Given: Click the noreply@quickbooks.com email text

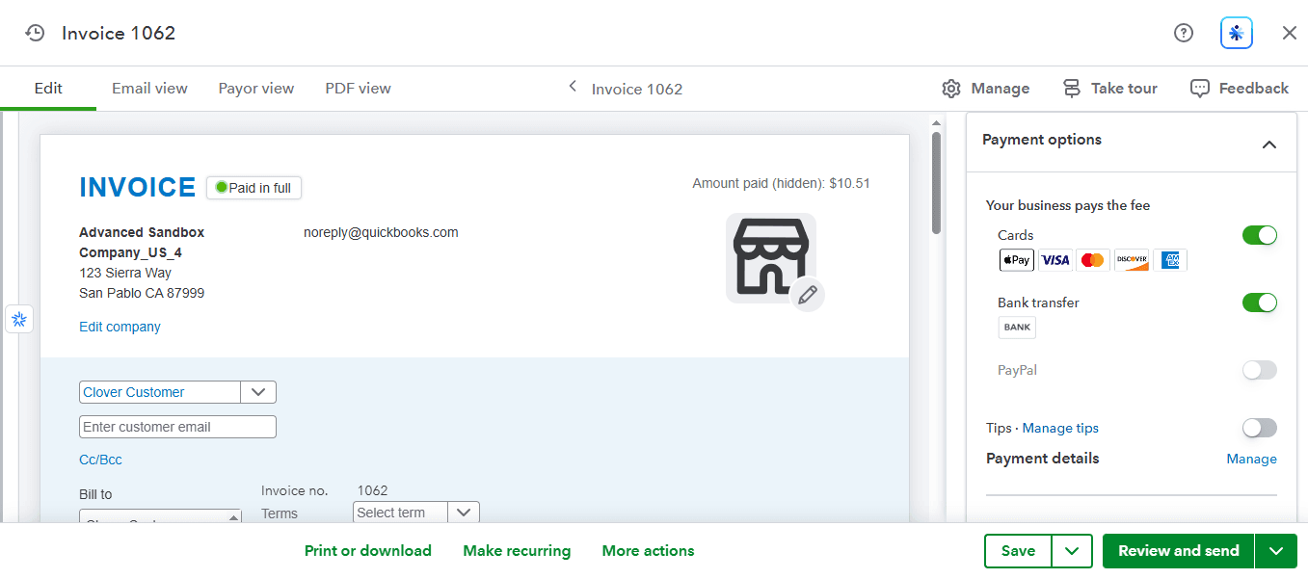Looking at the screenshot, I should (x=381, y=232).
